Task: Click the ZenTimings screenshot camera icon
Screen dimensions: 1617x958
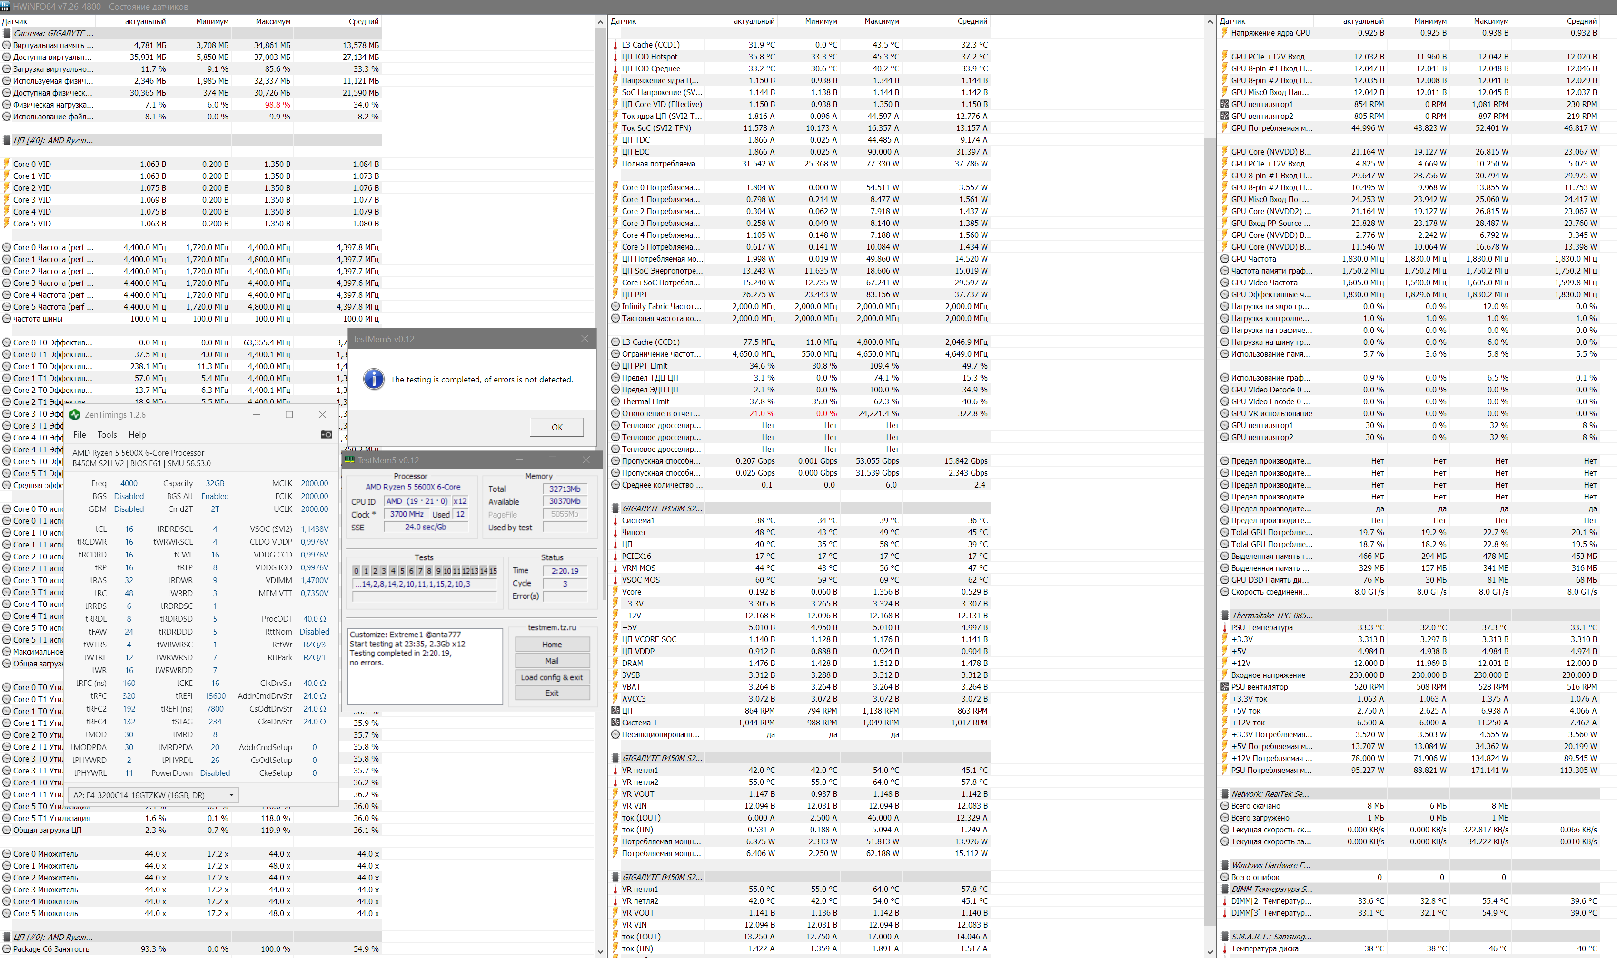Action: pyautogui.click(x=326, y=434)
